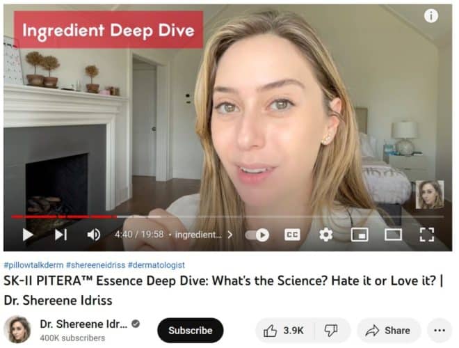
Task: Expand the ingredient chapter chevron
Action: click(230, 235)
